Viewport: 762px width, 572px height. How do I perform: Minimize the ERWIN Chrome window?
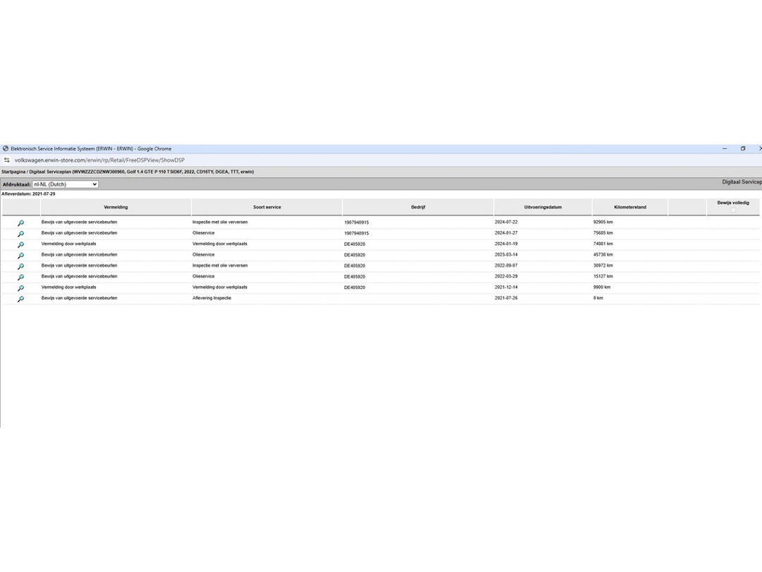click(x=725, y=149)
